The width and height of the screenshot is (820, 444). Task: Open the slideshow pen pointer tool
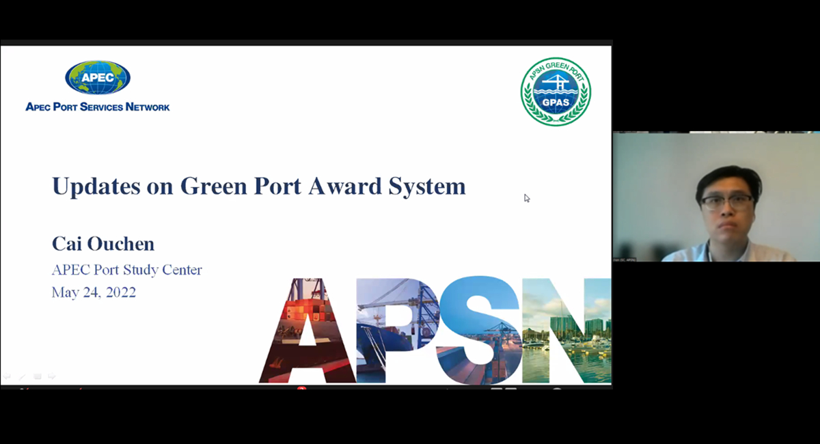[x=22, y=376]
